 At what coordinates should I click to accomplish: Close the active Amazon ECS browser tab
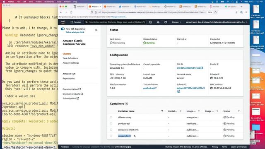pos(100,7)
